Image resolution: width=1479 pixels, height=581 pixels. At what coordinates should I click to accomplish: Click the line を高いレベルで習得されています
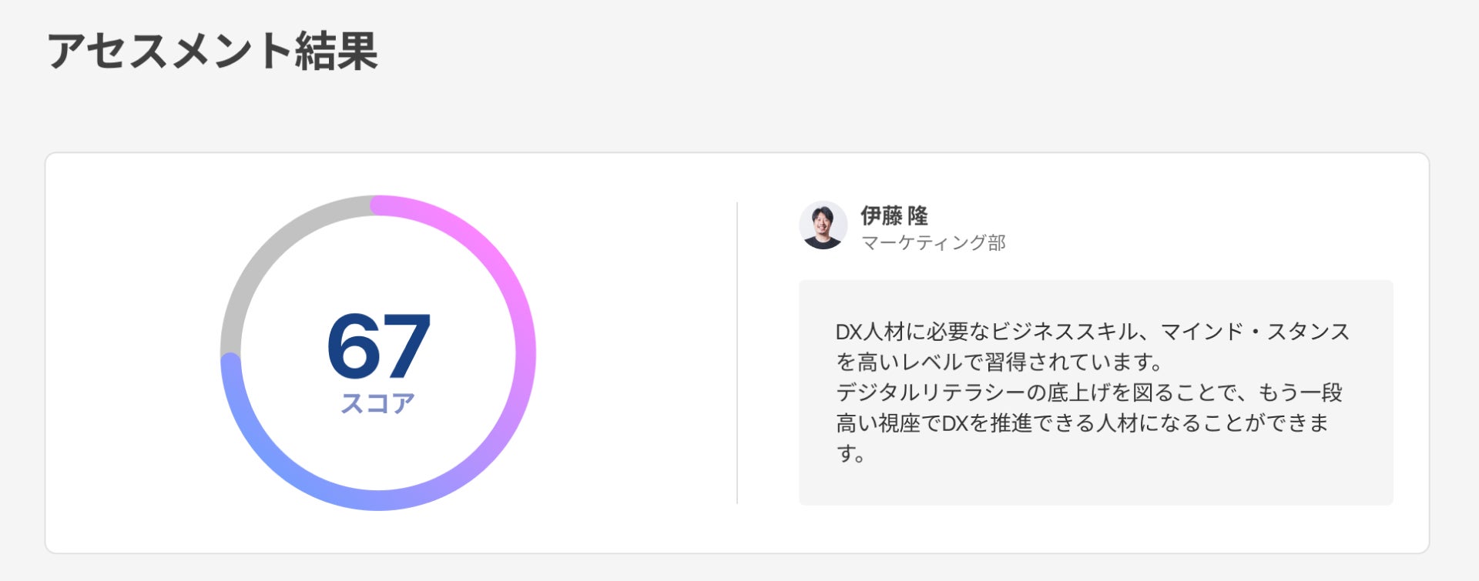[x=999, y=362]
